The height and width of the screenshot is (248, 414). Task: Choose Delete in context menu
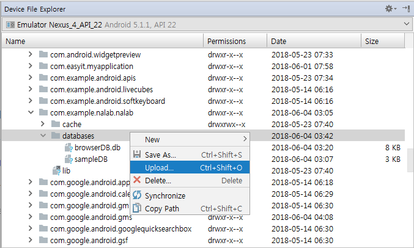[x=190, y=180]
